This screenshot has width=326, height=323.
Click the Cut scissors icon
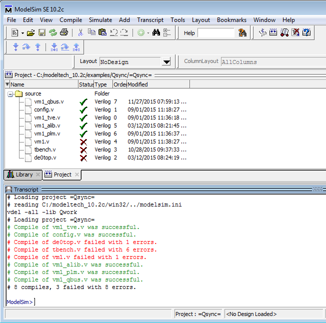click(x=80, y=33)
